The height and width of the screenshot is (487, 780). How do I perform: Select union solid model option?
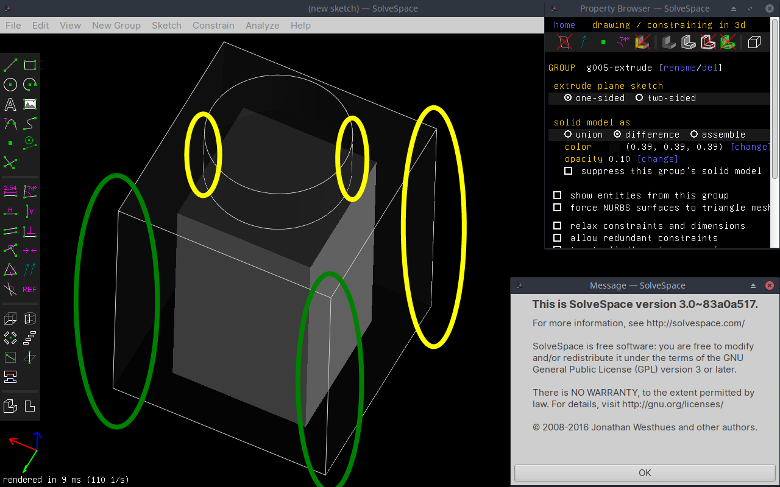click(583, 135)
